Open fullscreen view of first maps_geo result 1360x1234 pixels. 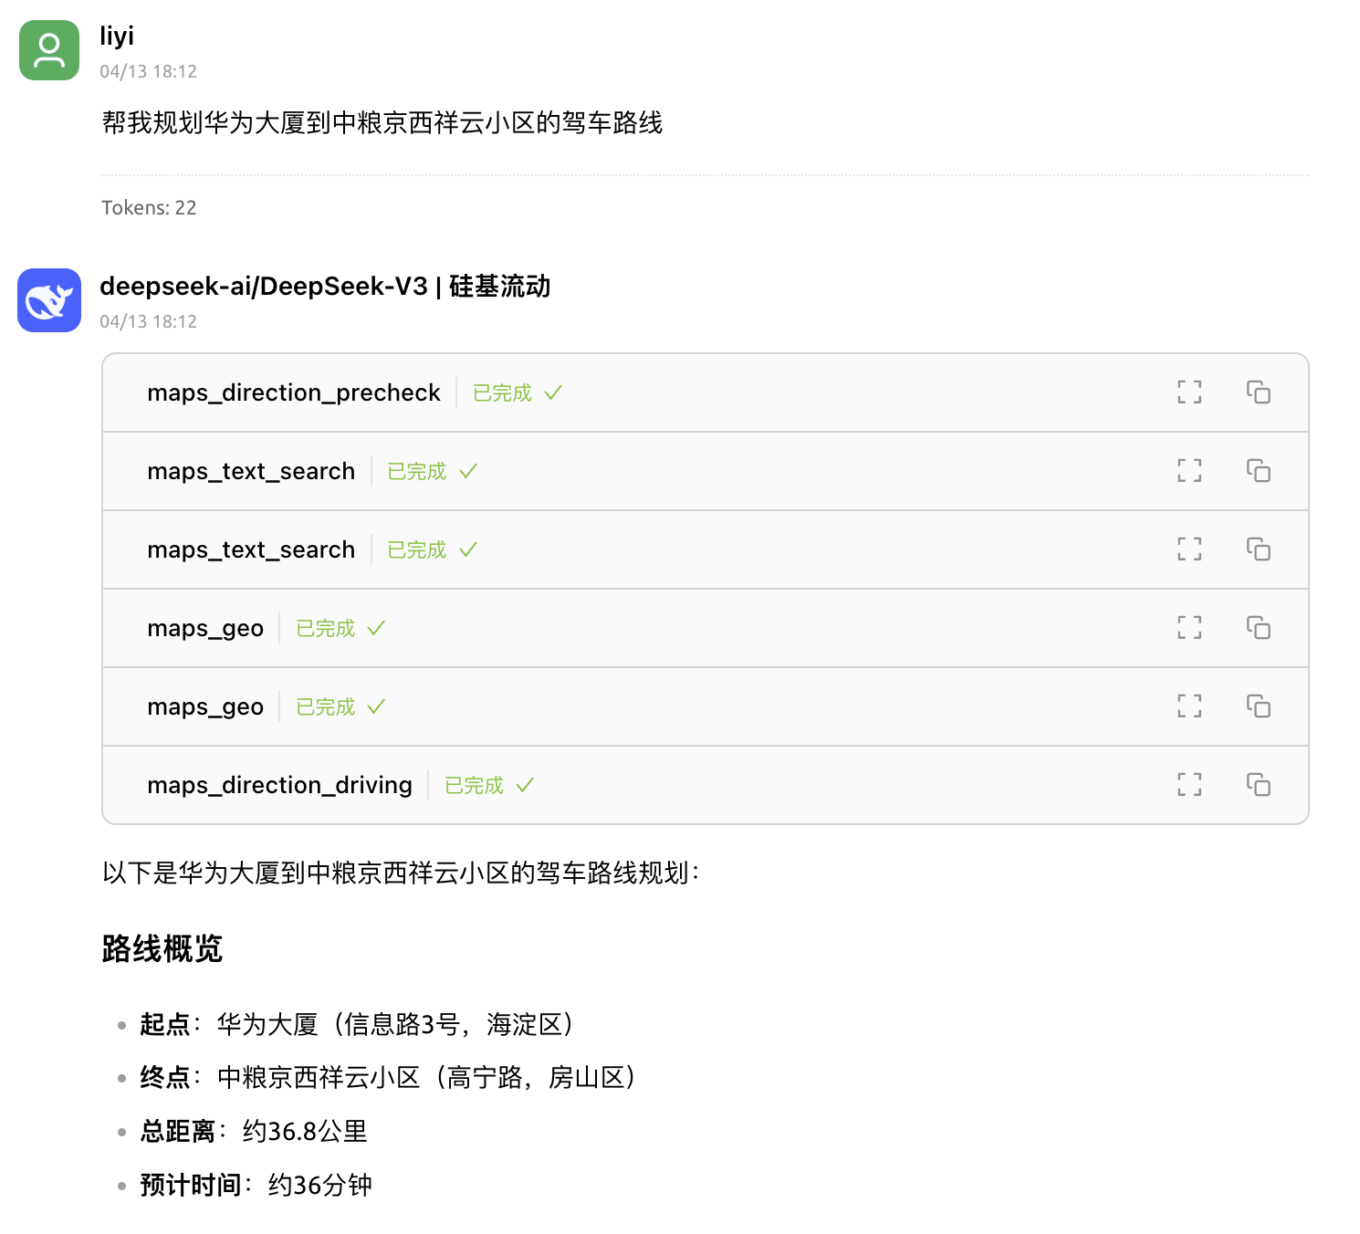(x=1189, y=628)
